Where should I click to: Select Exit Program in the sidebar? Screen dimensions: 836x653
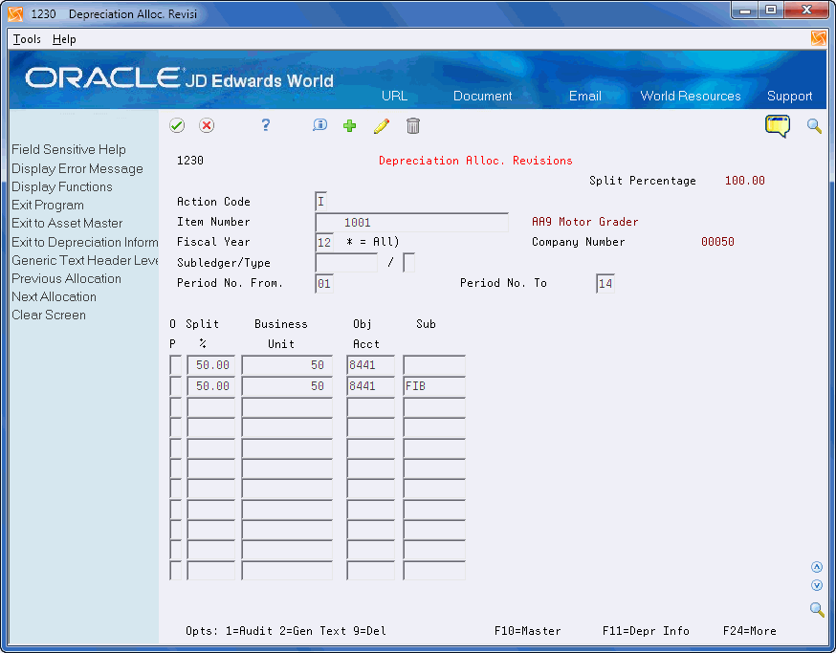pyautogui.click(x=48, y=205)
